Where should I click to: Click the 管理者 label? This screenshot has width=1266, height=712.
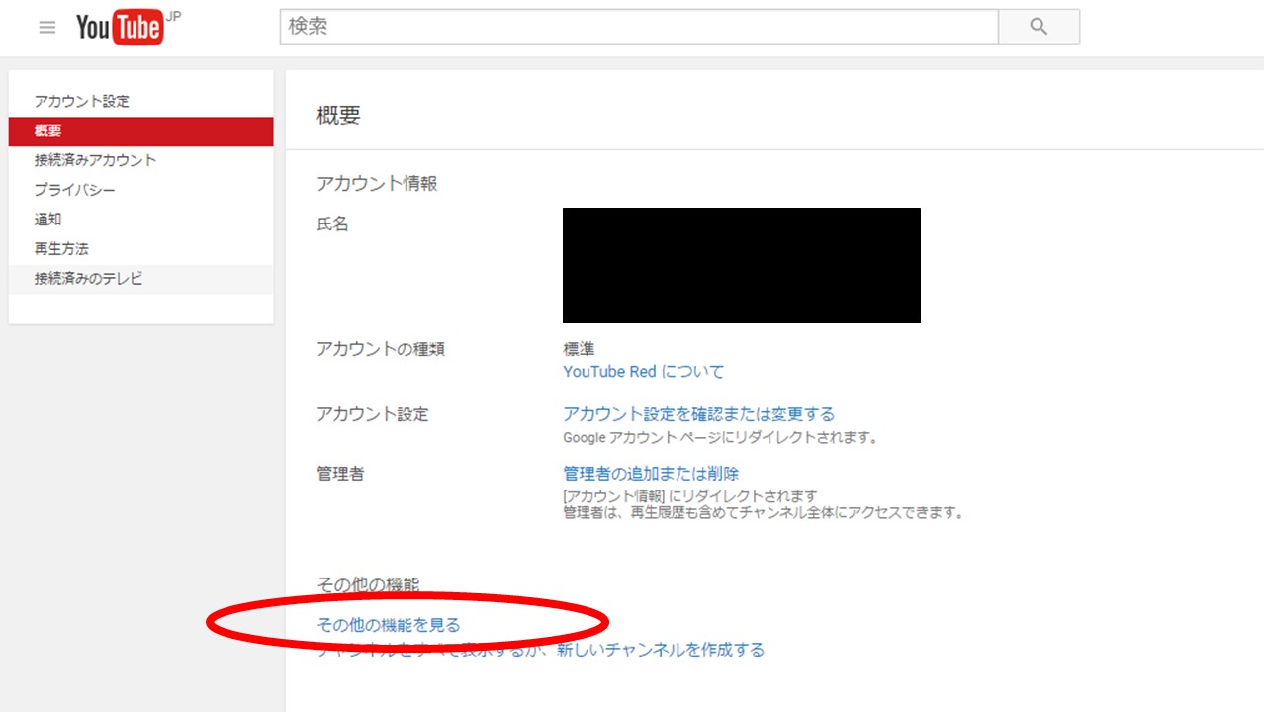[x=340, y=474]
